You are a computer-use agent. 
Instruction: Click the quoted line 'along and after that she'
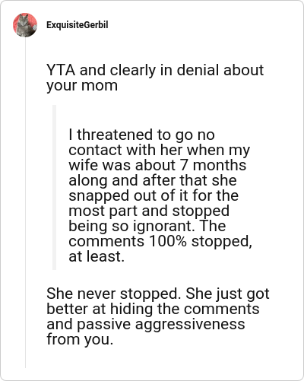click(x=153, y=180)
